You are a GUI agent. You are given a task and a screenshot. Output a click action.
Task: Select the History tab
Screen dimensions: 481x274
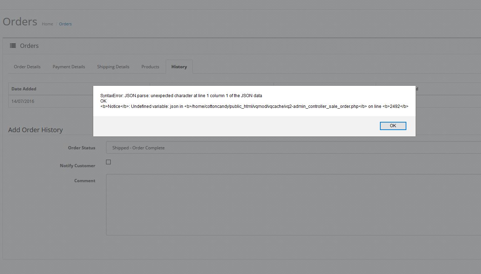pyautogui.click(x=179, y=67)
